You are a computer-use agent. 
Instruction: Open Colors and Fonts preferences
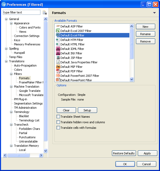coord(30,27)
